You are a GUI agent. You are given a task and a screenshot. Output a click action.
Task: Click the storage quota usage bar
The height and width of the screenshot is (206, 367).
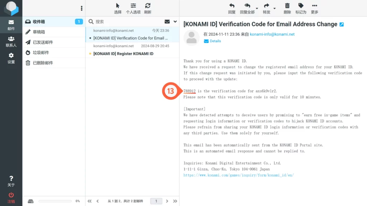(x=55, y=201)
